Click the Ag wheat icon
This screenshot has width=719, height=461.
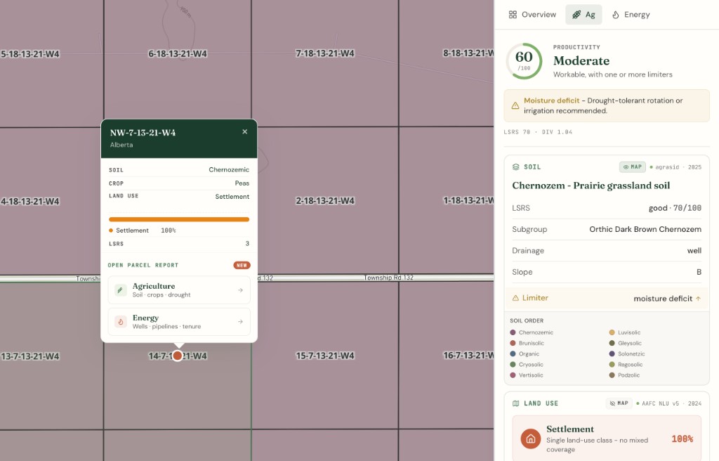point(576,15)
